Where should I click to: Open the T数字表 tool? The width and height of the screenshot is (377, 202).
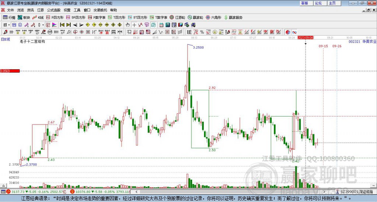(158, 18)
